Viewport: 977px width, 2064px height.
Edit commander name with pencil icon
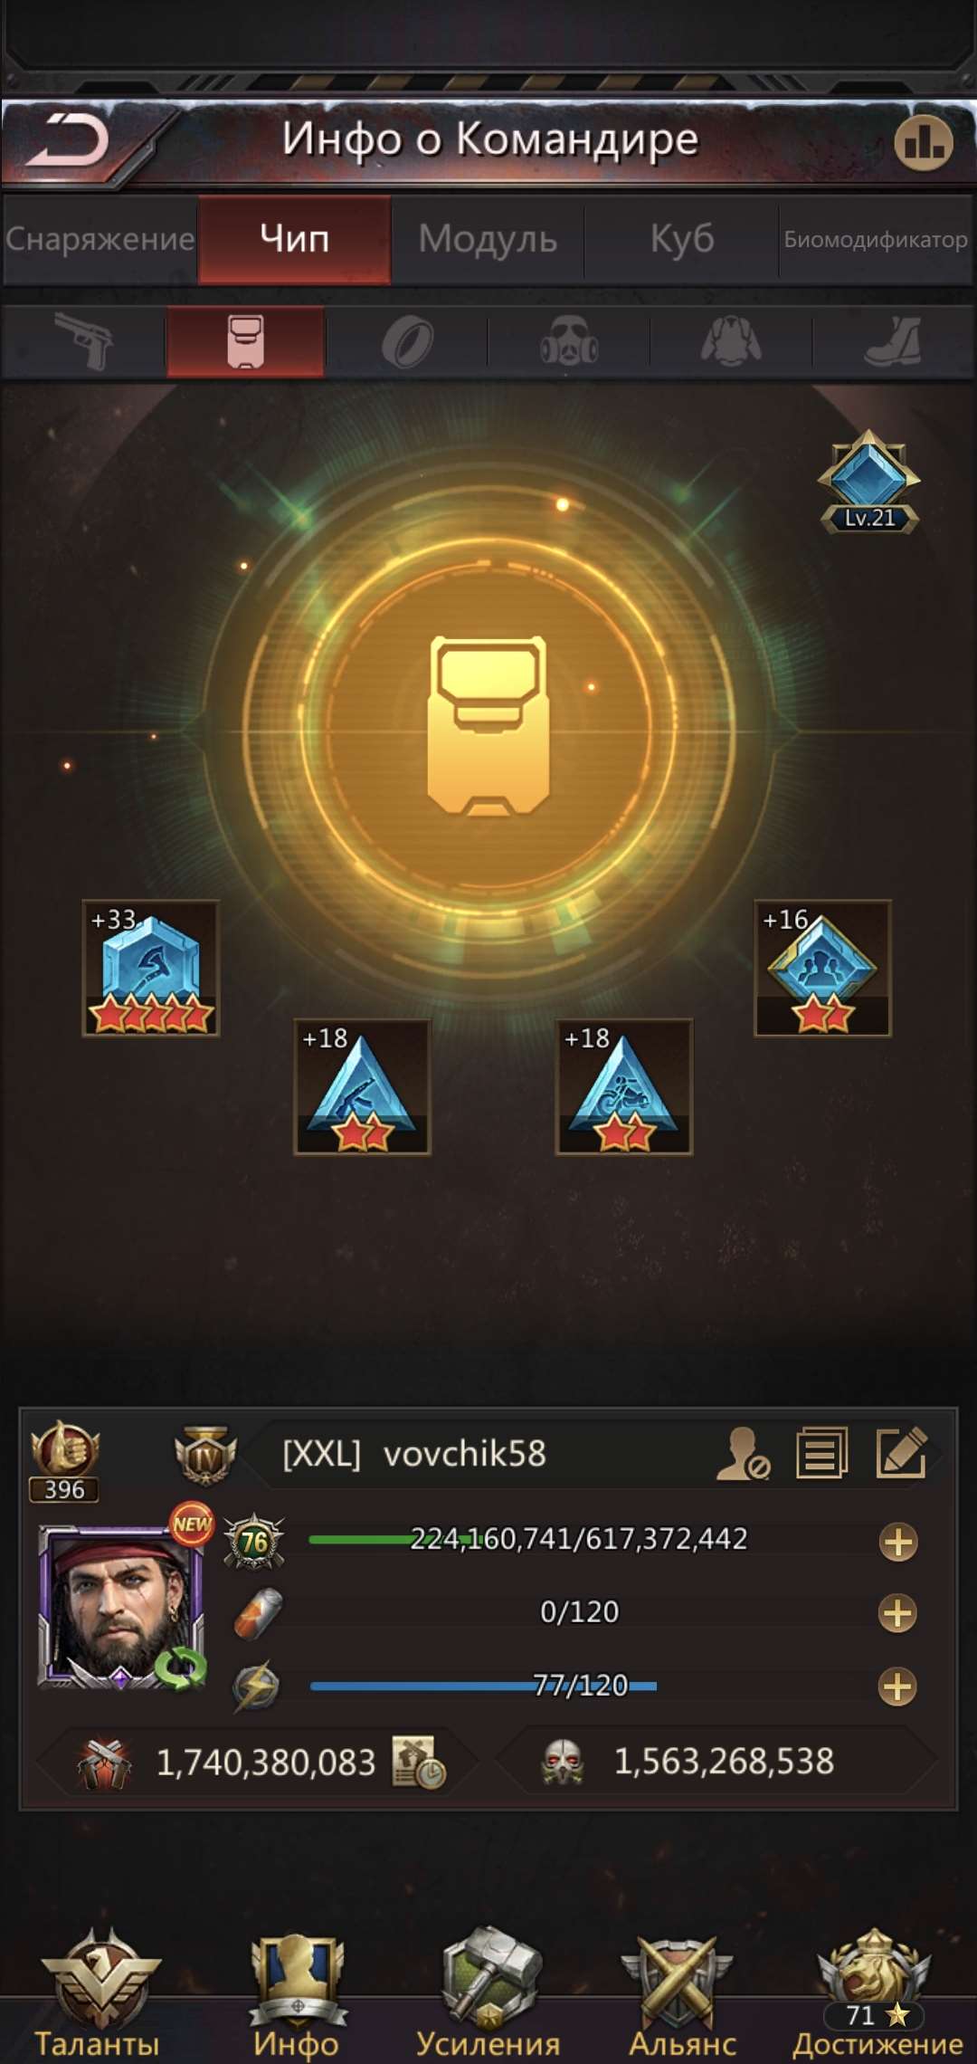(x=902, y=1454)
